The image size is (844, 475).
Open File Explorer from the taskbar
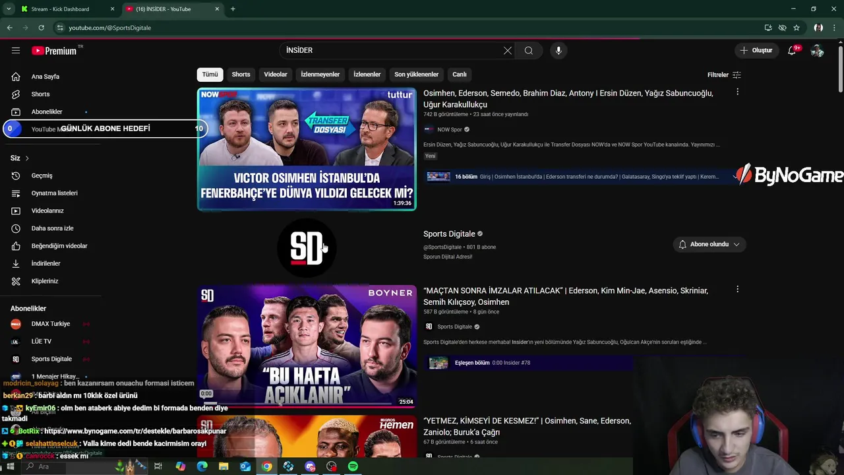pyautogui.click(x=224, y=466)
